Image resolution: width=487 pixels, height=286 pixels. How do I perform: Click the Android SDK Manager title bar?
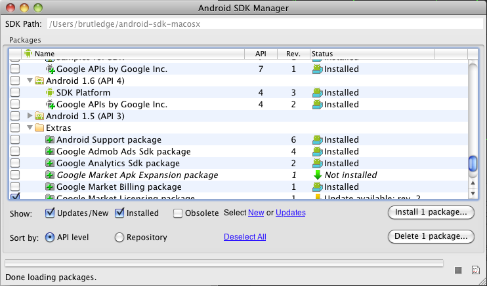243,8
